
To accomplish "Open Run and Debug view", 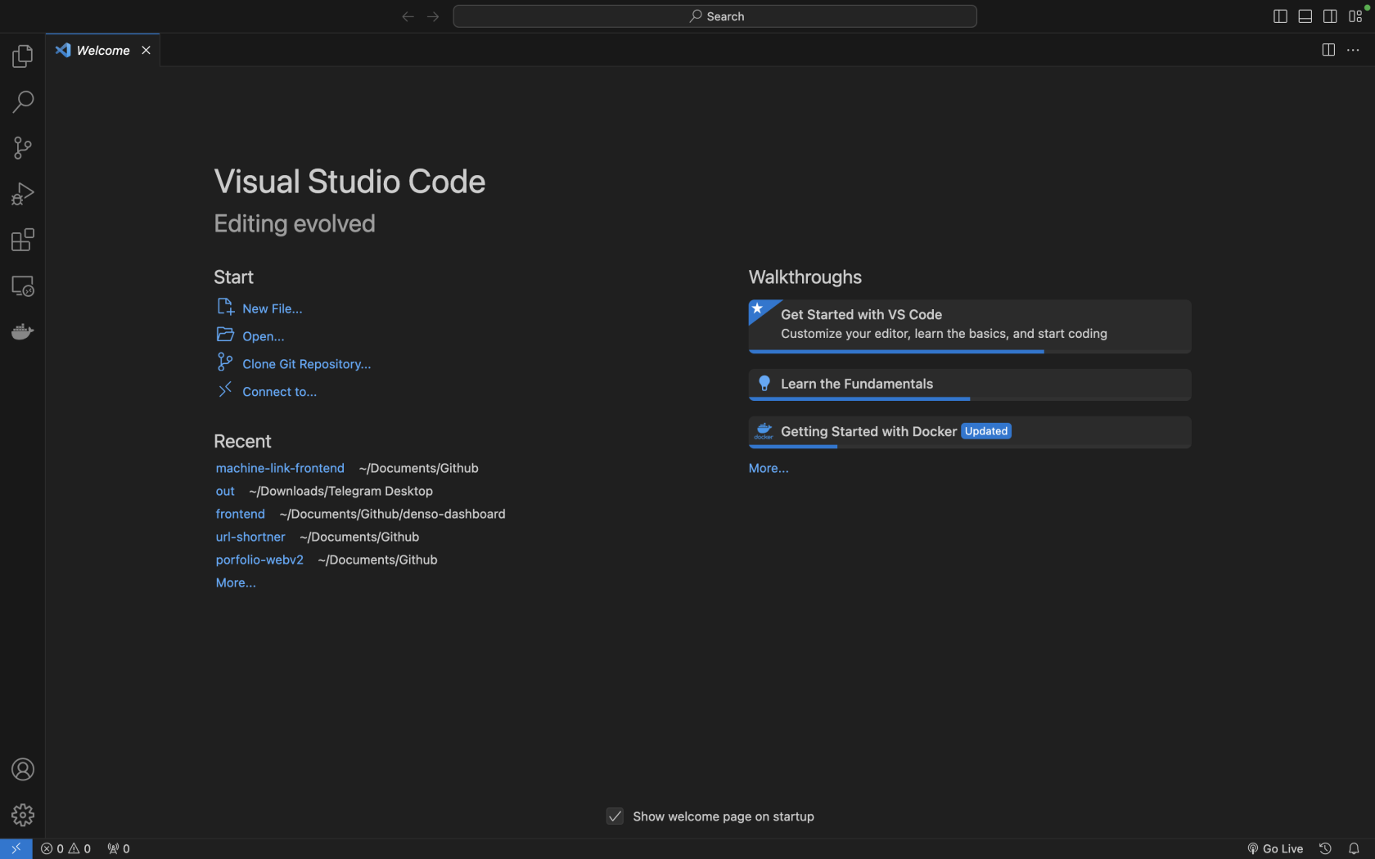I will click(x=23, y=194).
